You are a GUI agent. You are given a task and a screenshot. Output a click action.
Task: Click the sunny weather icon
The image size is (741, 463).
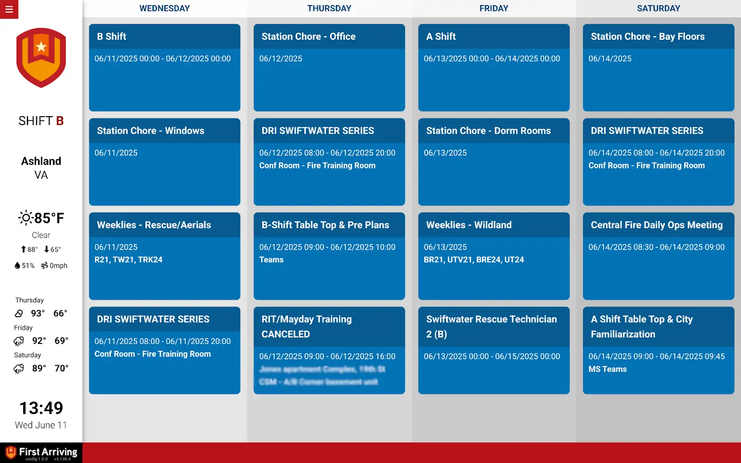[25, 218]
